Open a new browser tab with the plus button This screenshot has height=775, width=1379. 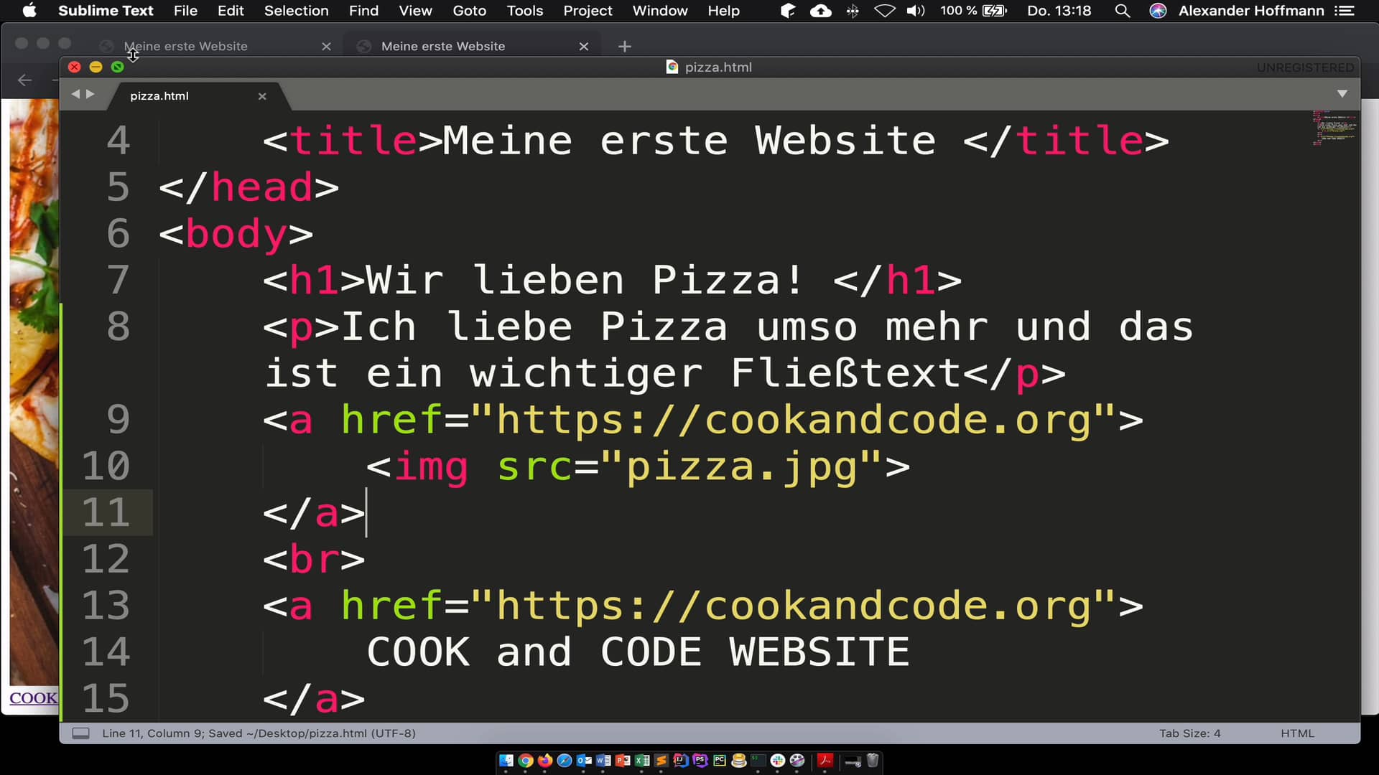point(624,46)
